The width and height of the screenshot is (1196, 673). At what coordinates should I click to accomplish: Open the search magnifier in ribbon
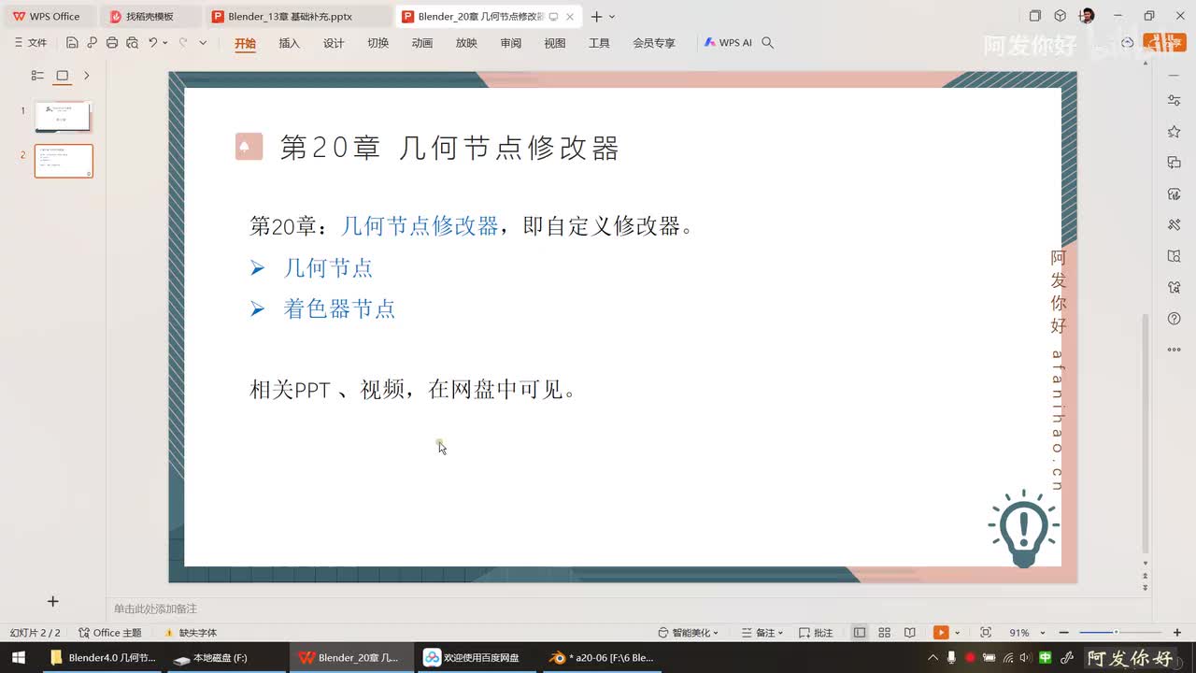(x=768, y=43)
